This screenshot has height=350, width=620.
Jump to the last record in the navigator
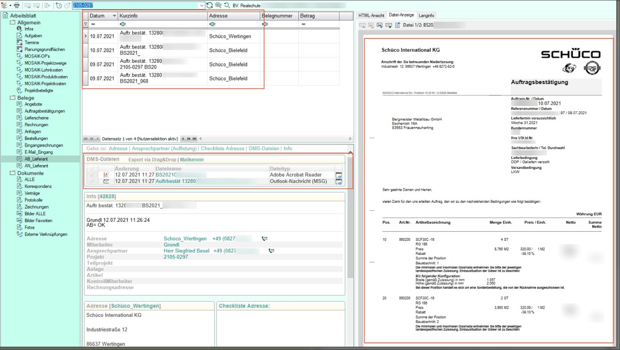click(194, 139)
